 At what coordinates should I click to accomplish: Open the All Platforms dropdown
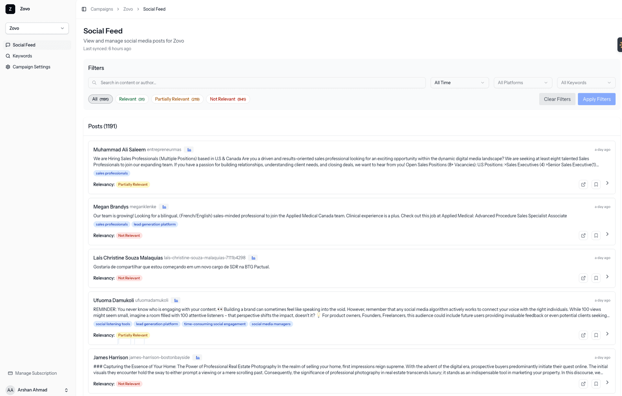tap(523, 82)
